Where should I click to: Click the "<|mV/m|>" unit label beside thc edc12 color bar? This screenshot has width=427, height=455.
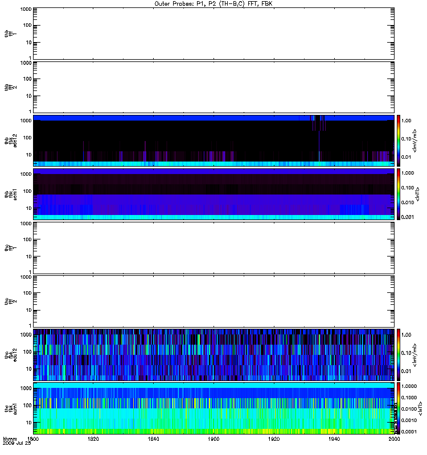415,355
